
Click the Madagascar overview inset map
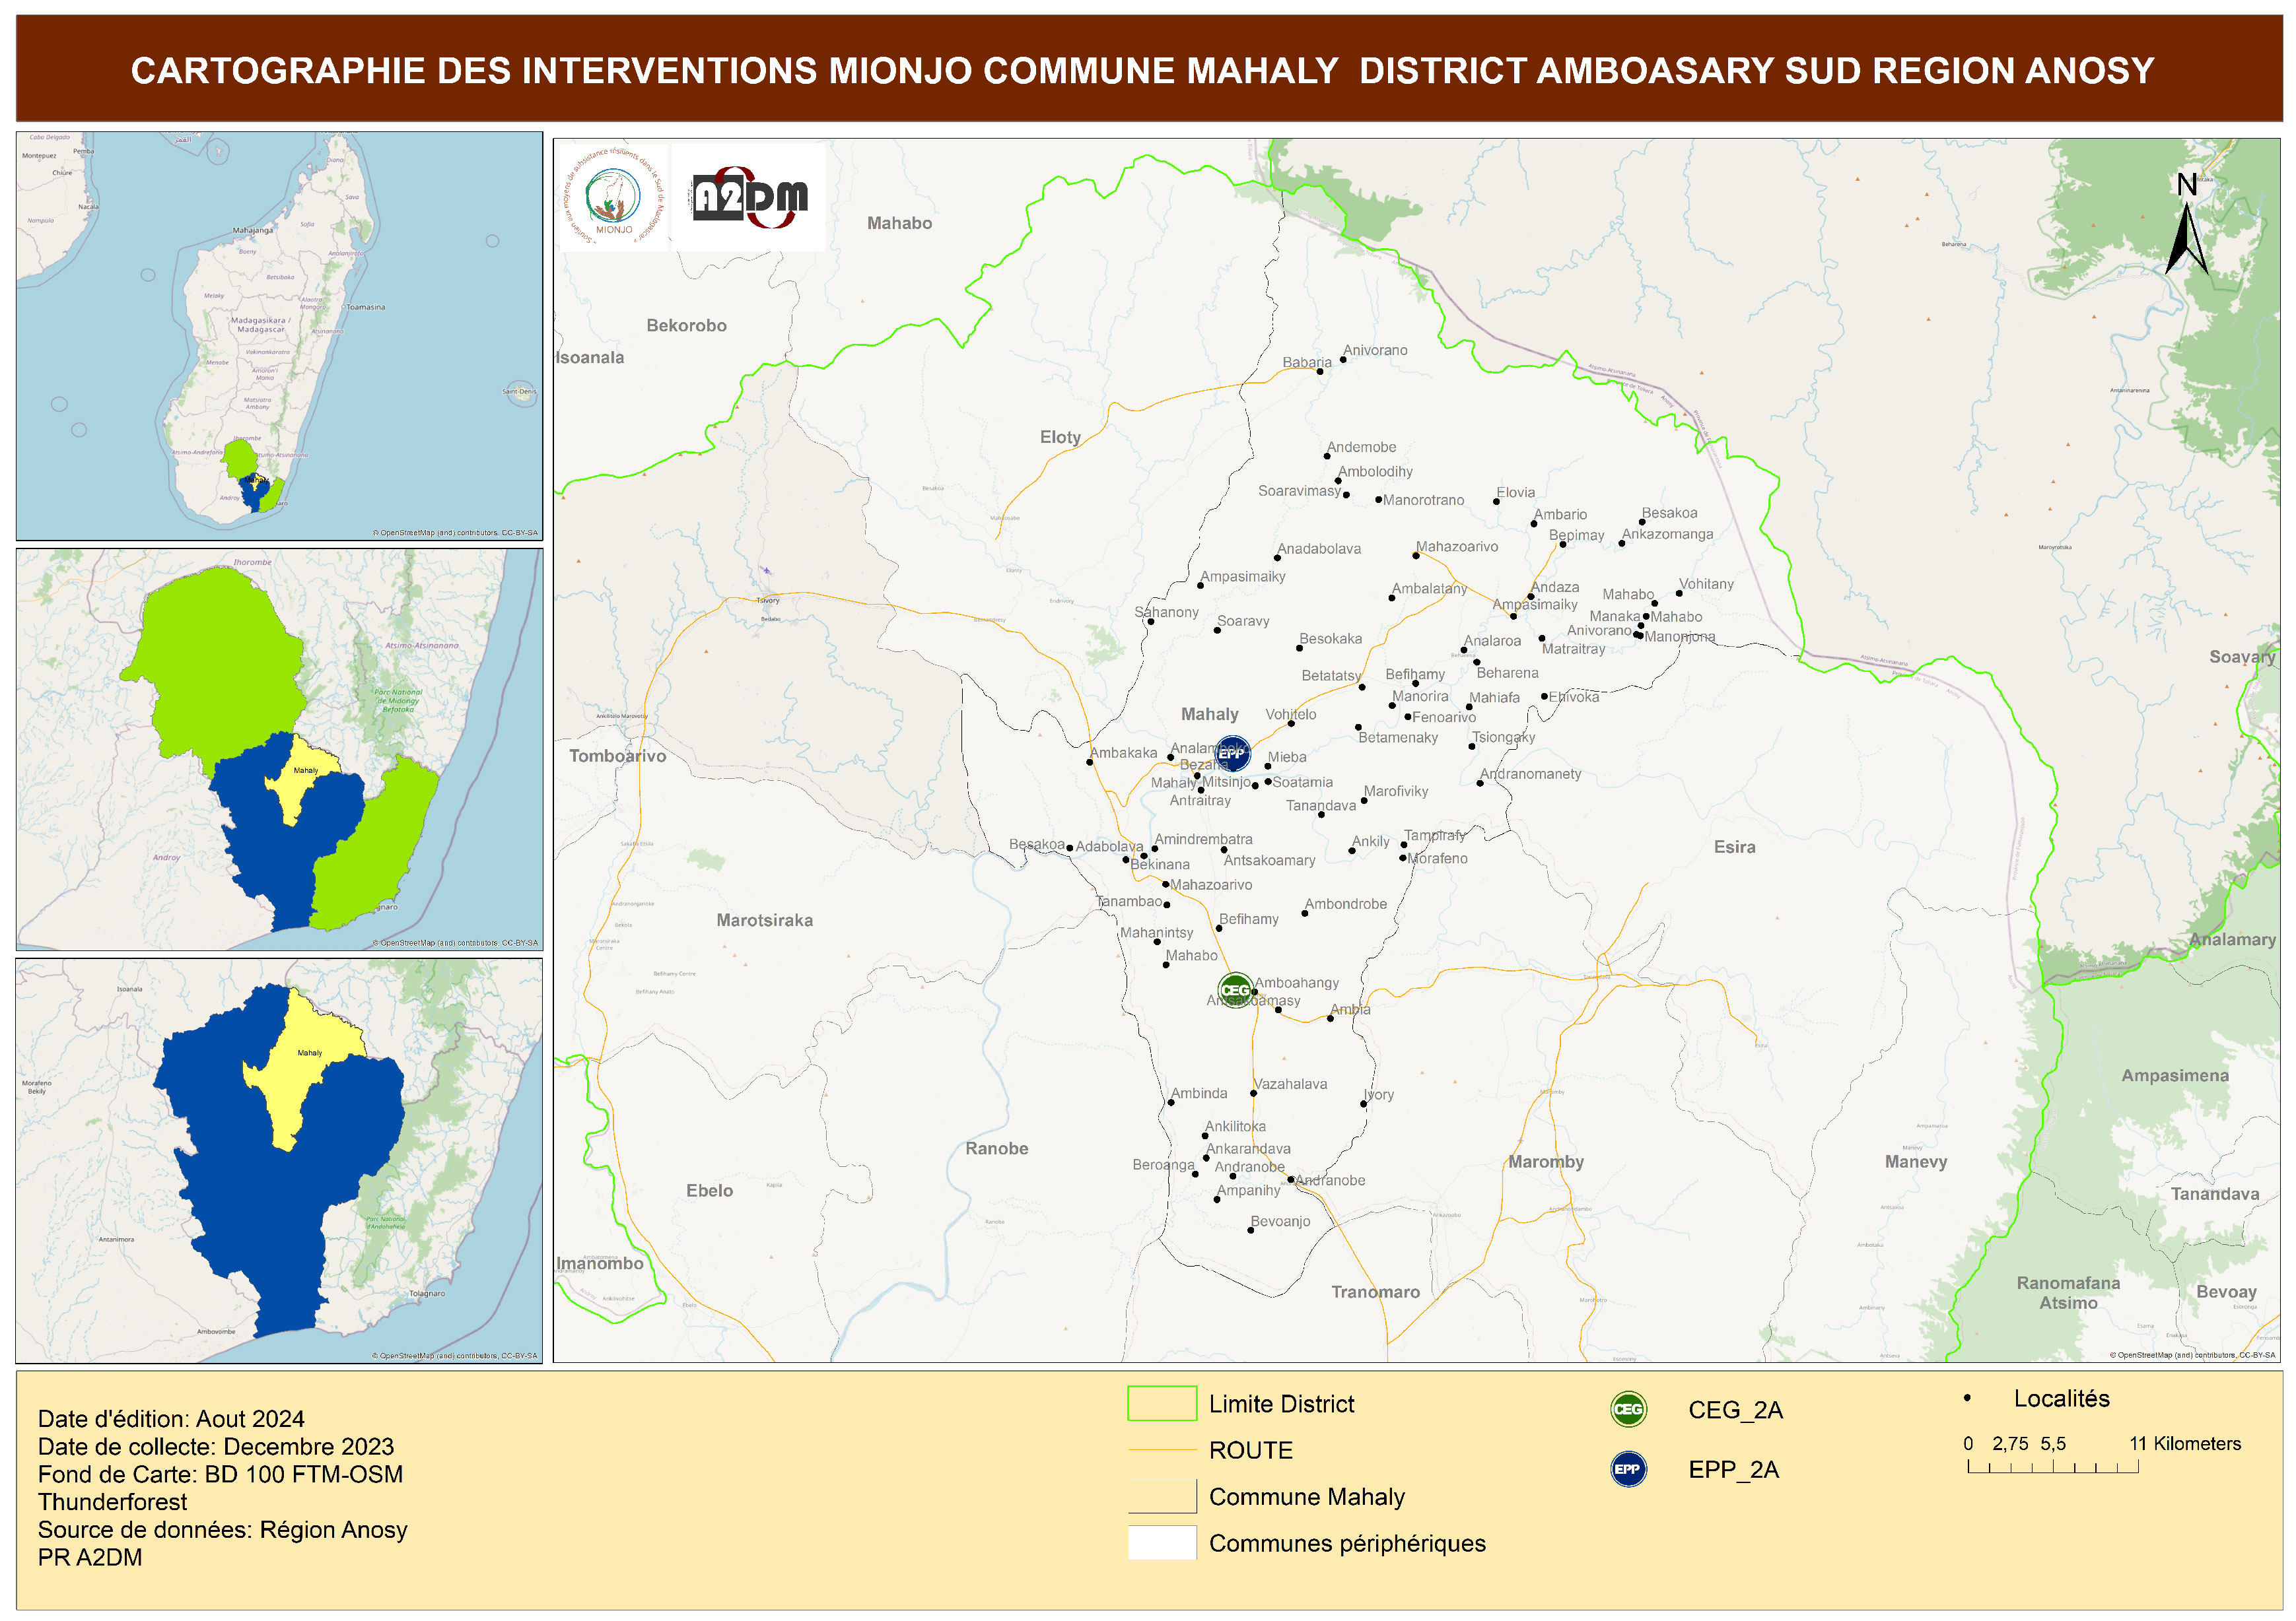click(279, 336)
